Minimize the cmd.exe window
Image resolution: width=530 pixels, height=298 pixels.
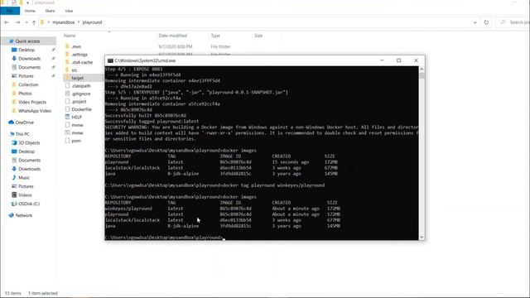point(382,60)
